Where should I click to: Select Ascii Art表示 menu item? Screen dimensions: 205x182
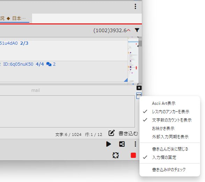point(170,103)
